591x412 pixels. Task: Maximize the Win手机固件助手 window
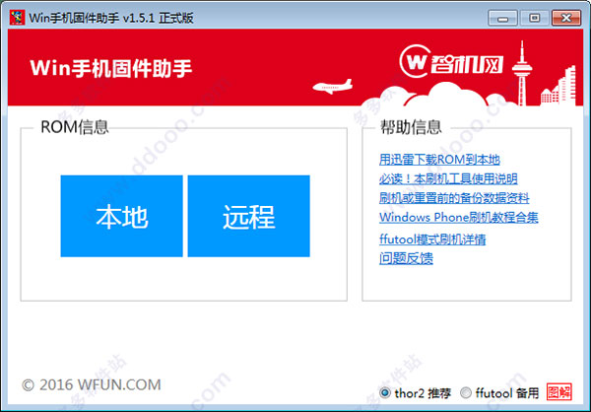pos(535,18)
